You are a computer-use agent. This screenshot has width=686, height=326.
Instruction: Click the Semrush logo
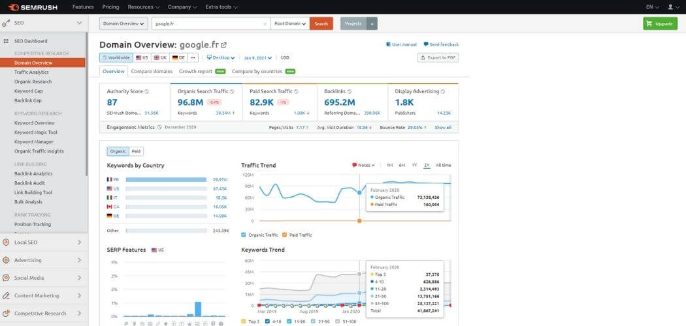(33, 7)
